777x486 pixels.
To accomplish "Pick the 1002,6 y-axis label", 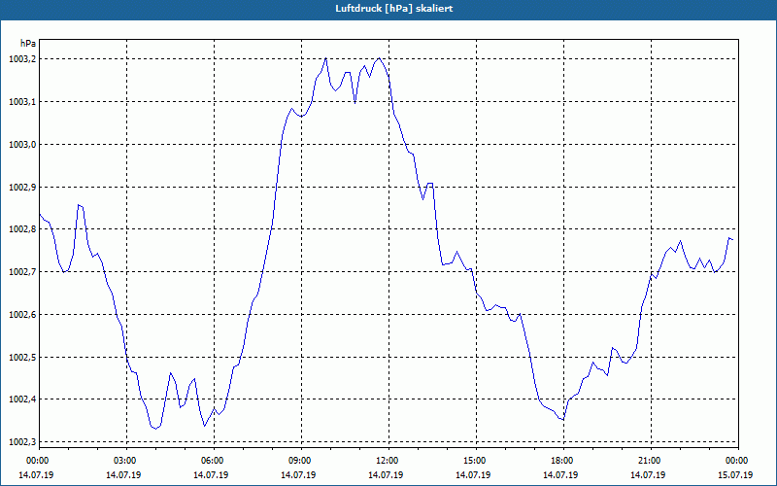I will (x=22, y=314).
